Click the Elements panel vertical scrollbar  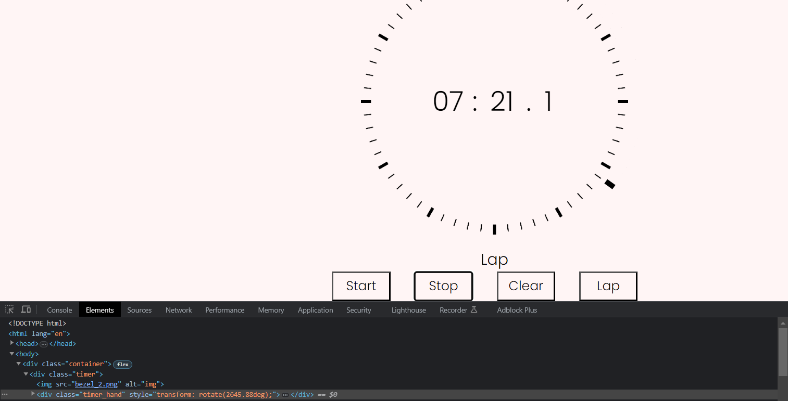(783, 352)
